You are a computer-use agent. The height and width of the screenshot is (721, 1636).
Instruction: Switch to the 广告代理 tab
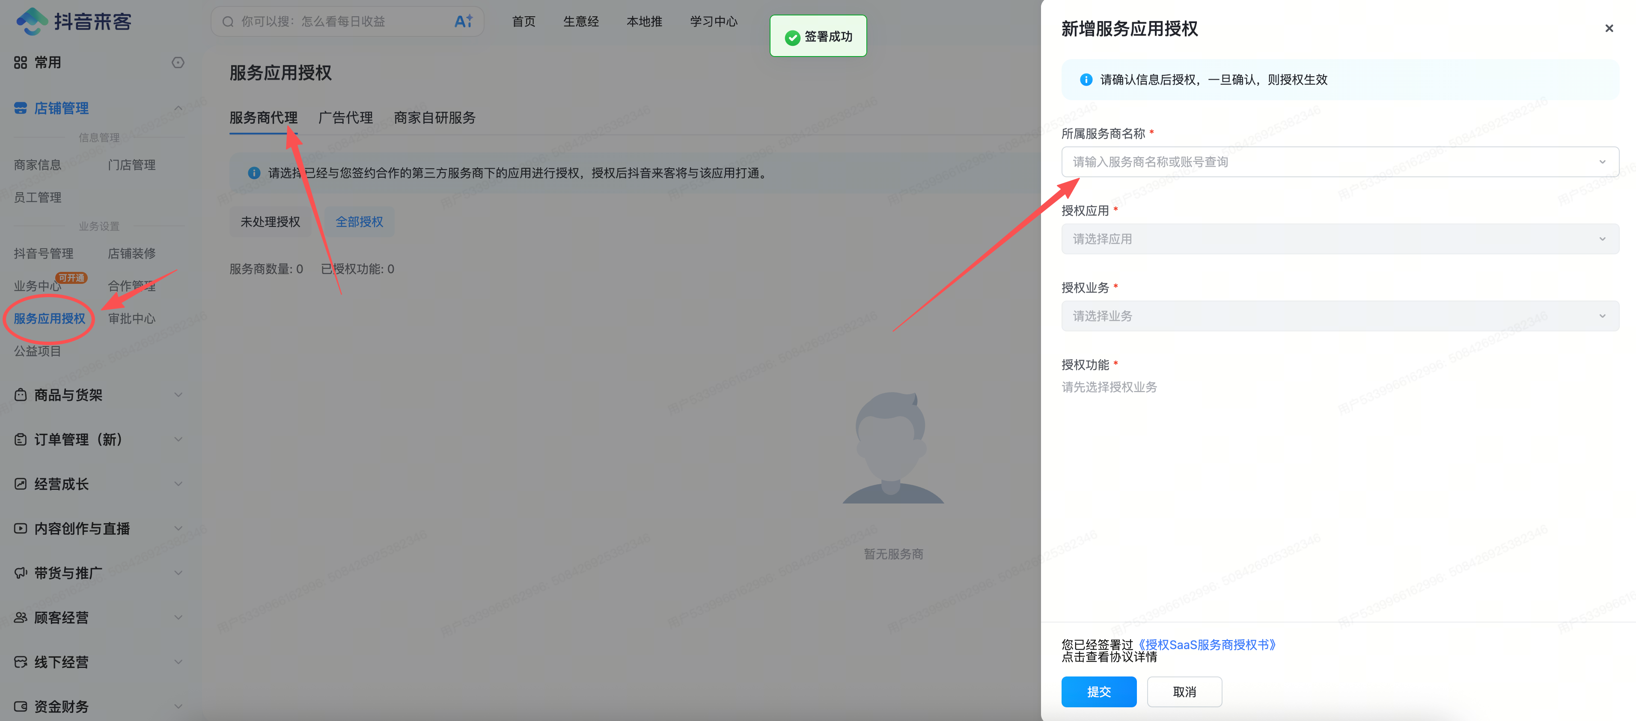pos(345,117)
